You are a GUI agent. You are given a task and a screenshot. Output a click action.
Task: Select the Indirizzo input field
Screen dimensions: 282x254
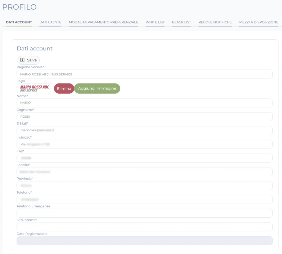[145, 144]
